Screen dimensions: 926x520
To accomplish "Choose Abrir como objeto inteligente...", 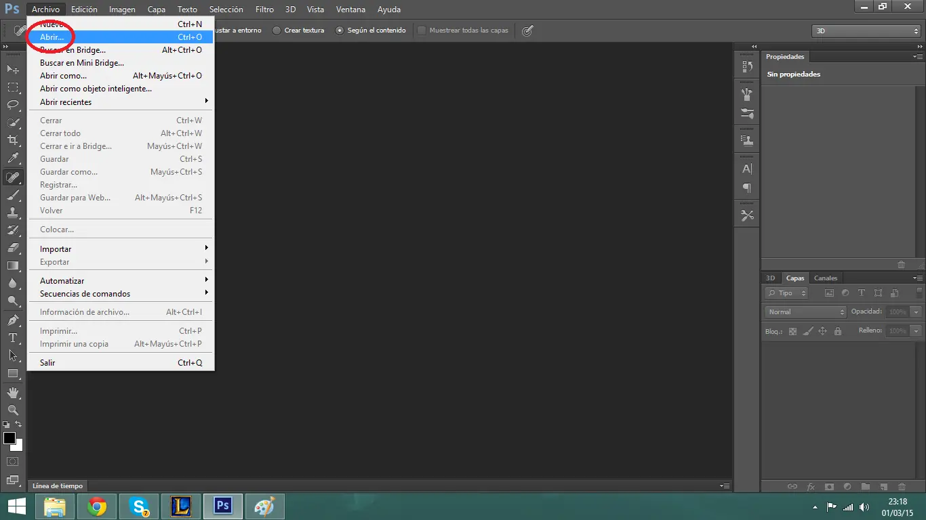I will click(121, 89).
